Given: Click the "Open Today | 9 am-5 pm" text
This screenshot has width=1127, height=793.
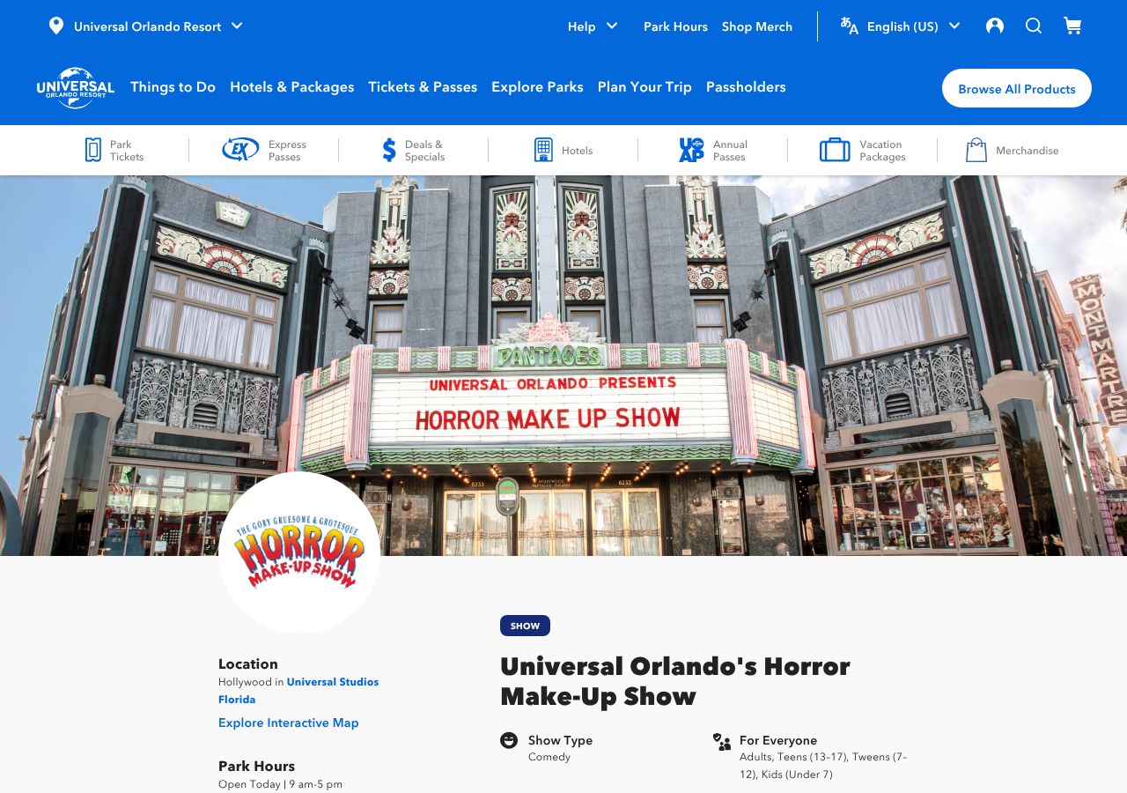Looking at the screenshot, I should [280, 784].
